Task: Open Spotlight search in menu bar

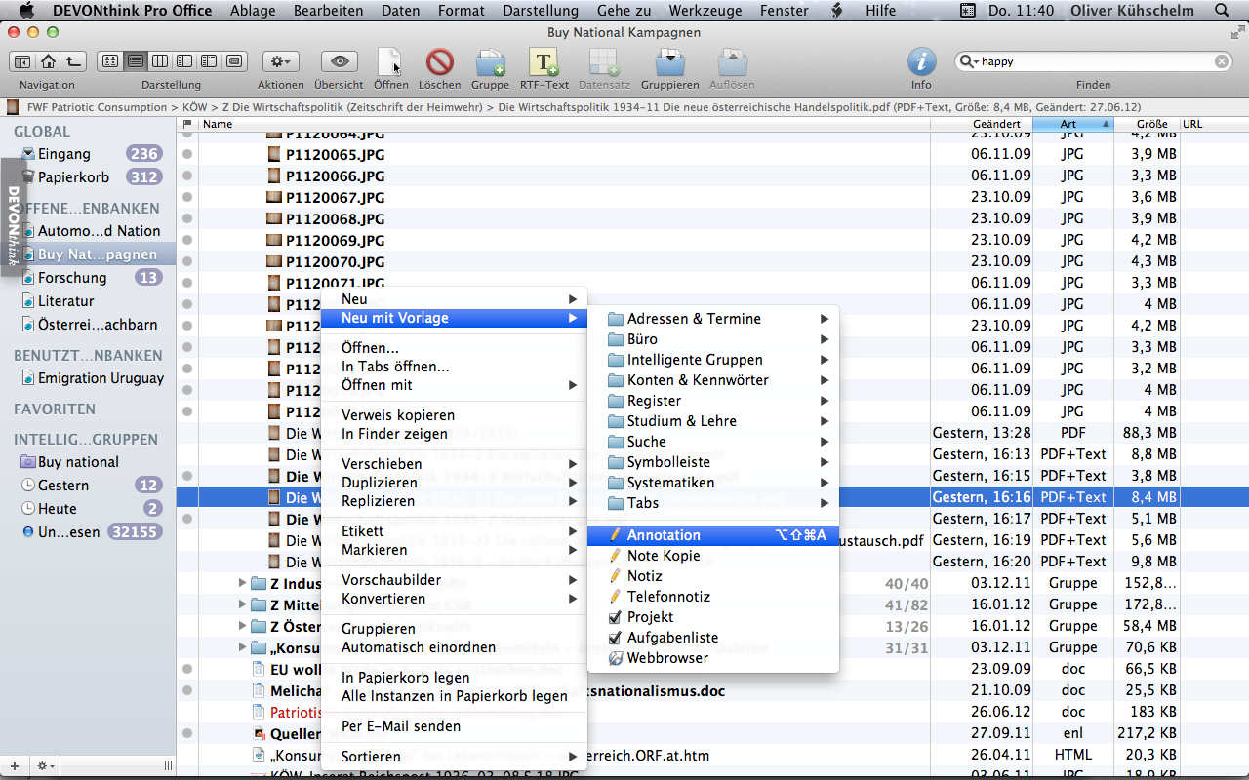Action: pos(1221,11)
